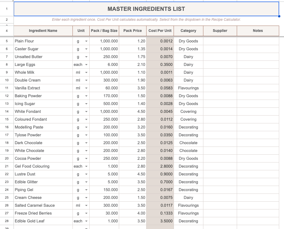Click the Pack Price column header

pyautogui.click(x=133, y=31)
